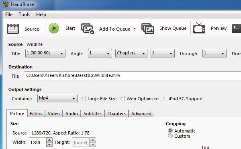Click the Preview label
Viewport: 241px width, 149px height.
[219, 28]
